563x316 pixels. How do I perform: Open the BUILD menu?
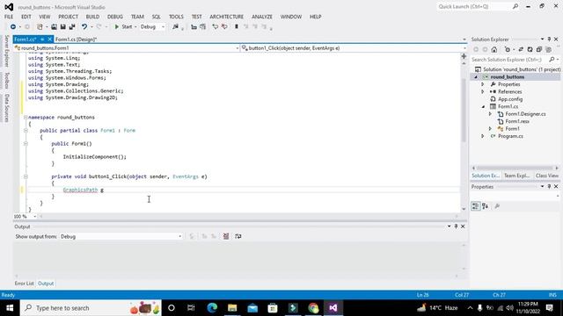tap(92, 17)
